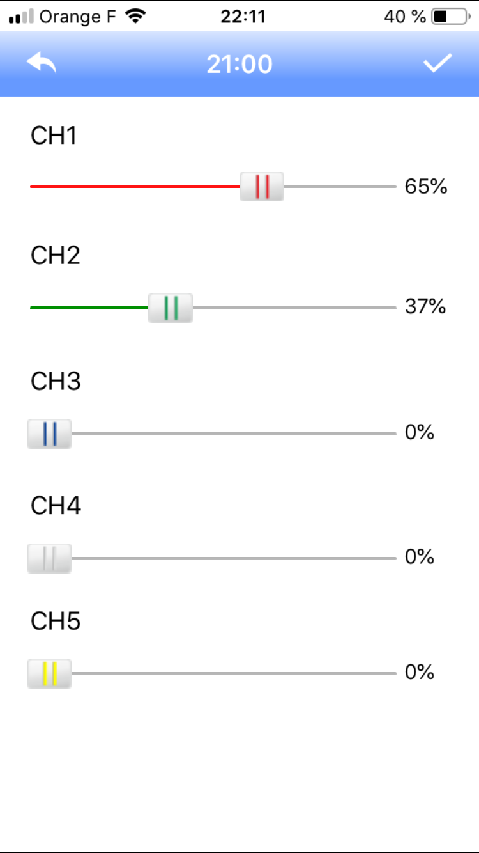Click the CH1 channel label
This screenshot has width=479, height=853.
(54, 136)
